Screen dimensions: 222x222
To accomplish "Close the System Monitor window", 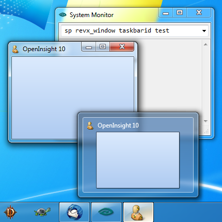I will 199,12.
